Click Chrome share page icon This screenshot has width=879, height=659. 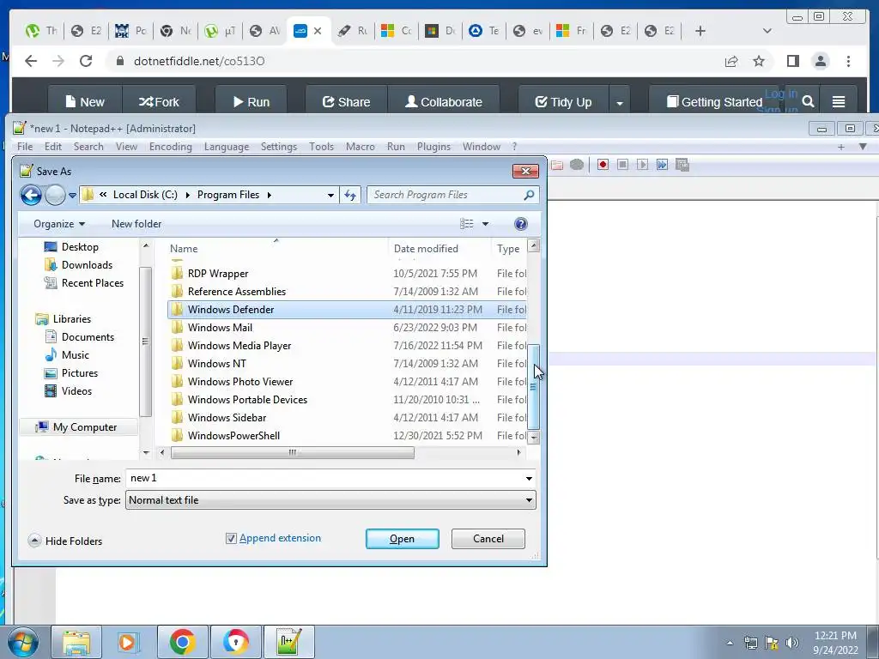click(x=731, y=61)
